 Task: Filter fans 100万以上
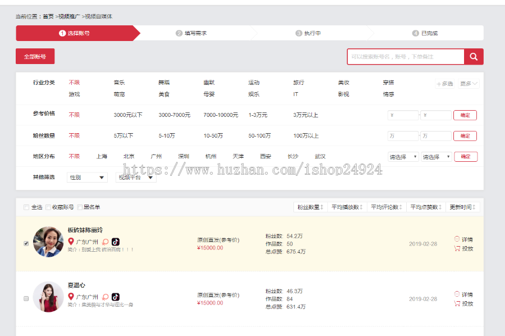point(306,136)
